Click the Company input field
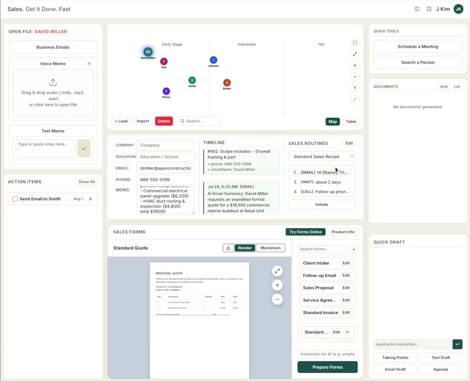This screenshot has height=381, width=470. pyautogui.click(x=165, y=145)
